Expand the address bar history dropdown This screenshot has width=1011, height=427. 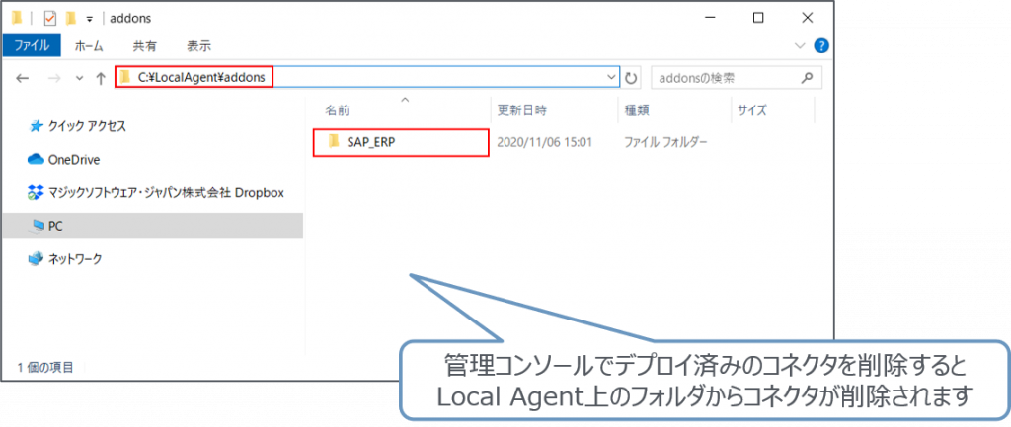point(610,77)
